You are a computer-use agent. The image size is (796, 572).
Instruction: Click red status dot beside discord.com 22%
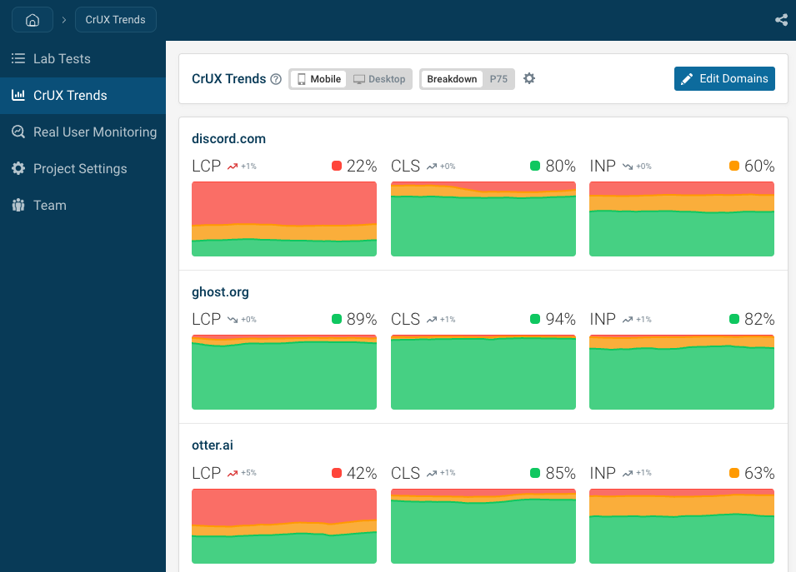[x=337, y=166]
